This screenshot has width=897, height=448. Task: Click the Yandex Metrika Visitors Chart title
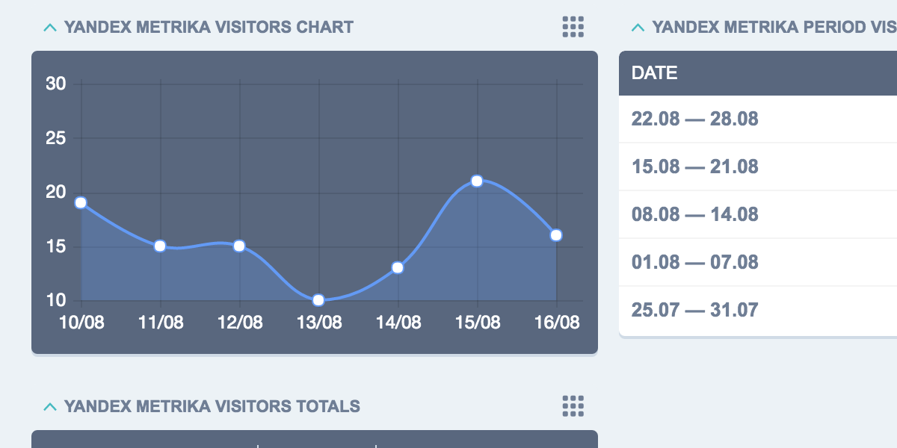(x=209, y=28)
